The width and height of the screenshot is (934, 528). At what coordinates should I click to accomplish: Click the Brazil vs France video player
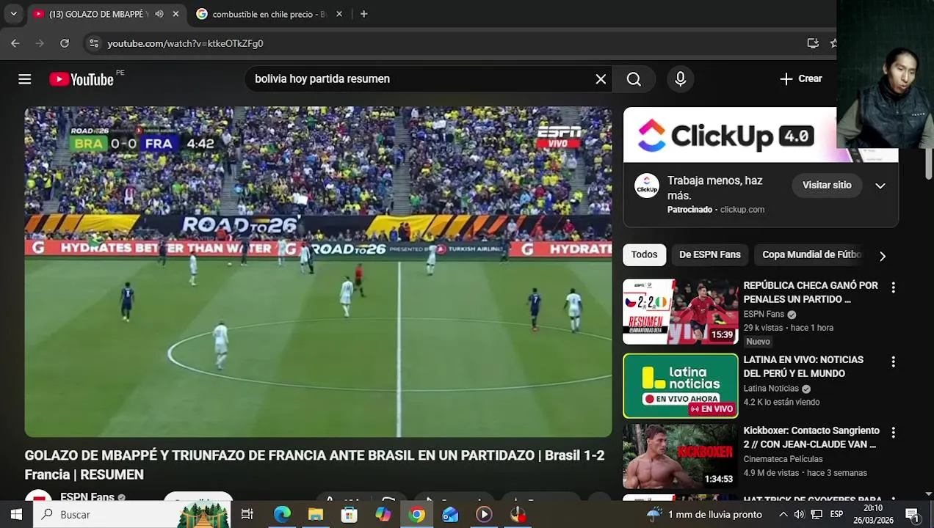(318, 272)
